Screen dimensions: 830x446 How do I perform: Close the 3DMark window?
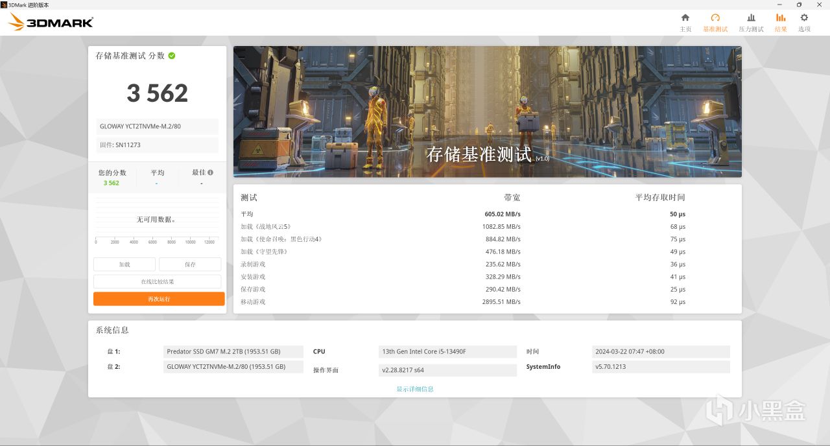pyautogui.click(x=818, y=5)
